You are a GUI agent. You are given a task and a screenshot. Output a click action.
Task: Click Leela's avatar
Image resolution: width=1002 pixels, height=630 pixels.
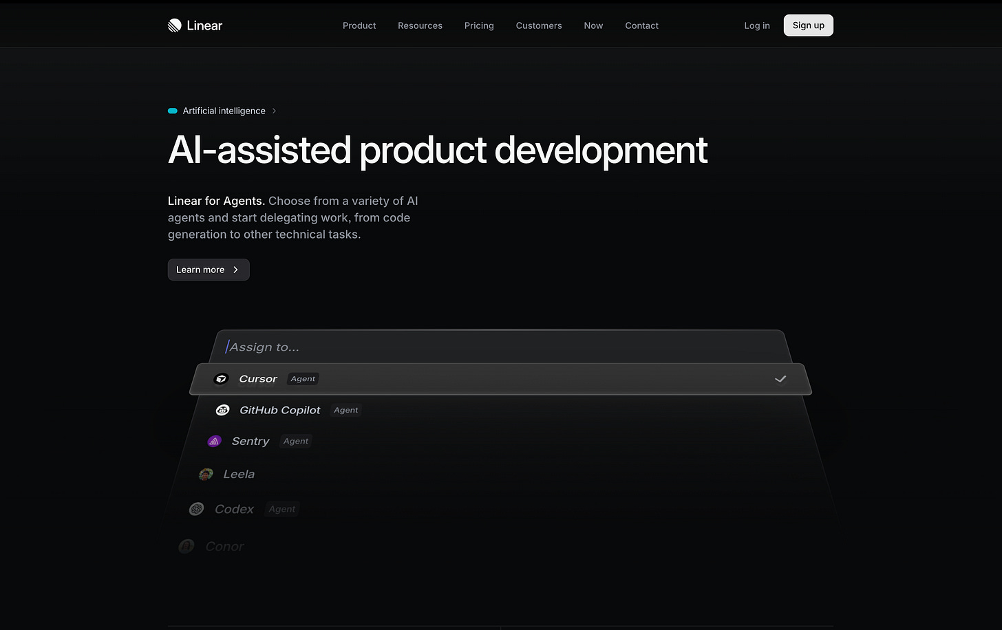click(x=206, y=474)
